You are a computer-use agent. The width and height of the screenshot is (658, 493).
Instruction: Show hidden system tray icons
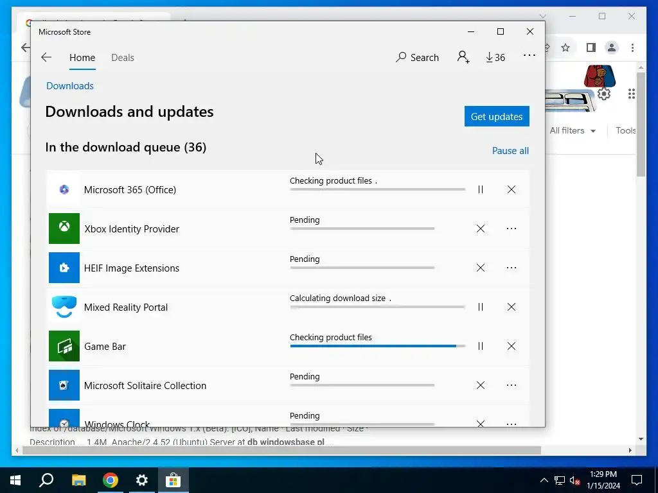(544, 480)
